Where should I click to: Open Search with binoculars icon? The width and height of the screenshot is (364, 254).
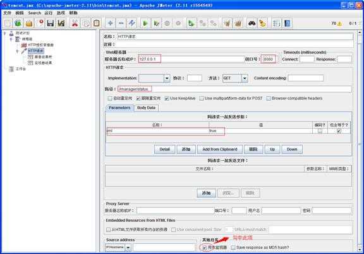tap(252, 23)
